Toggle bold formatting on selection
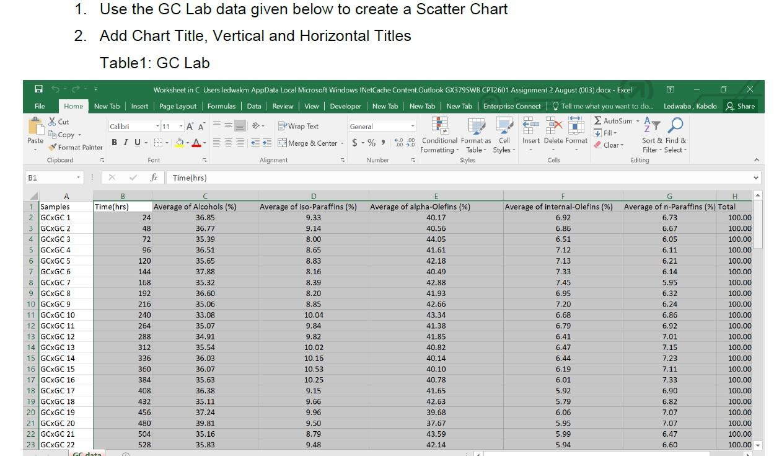 point(114,141)
